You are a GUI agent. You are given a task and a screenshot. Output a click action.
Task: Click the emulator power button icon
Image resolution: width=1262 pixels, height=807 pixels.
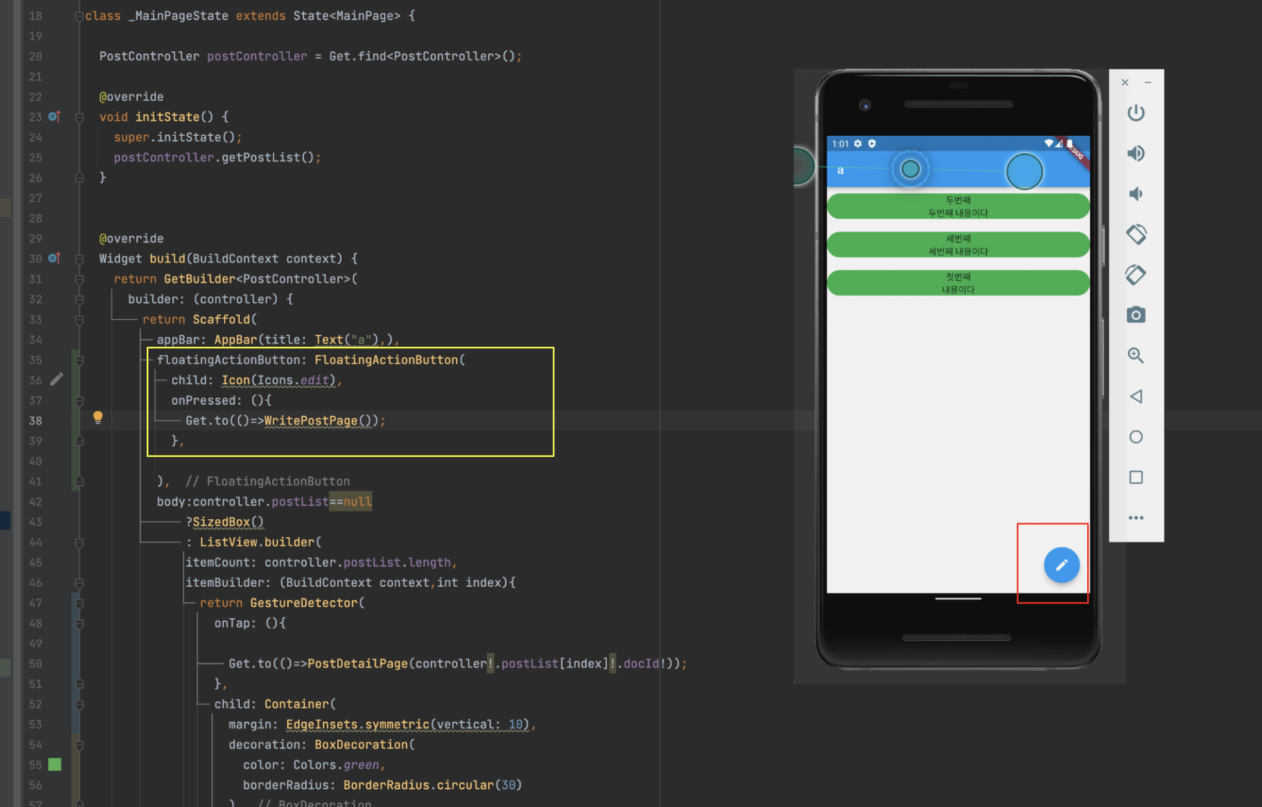click(x=1135, y=113)
